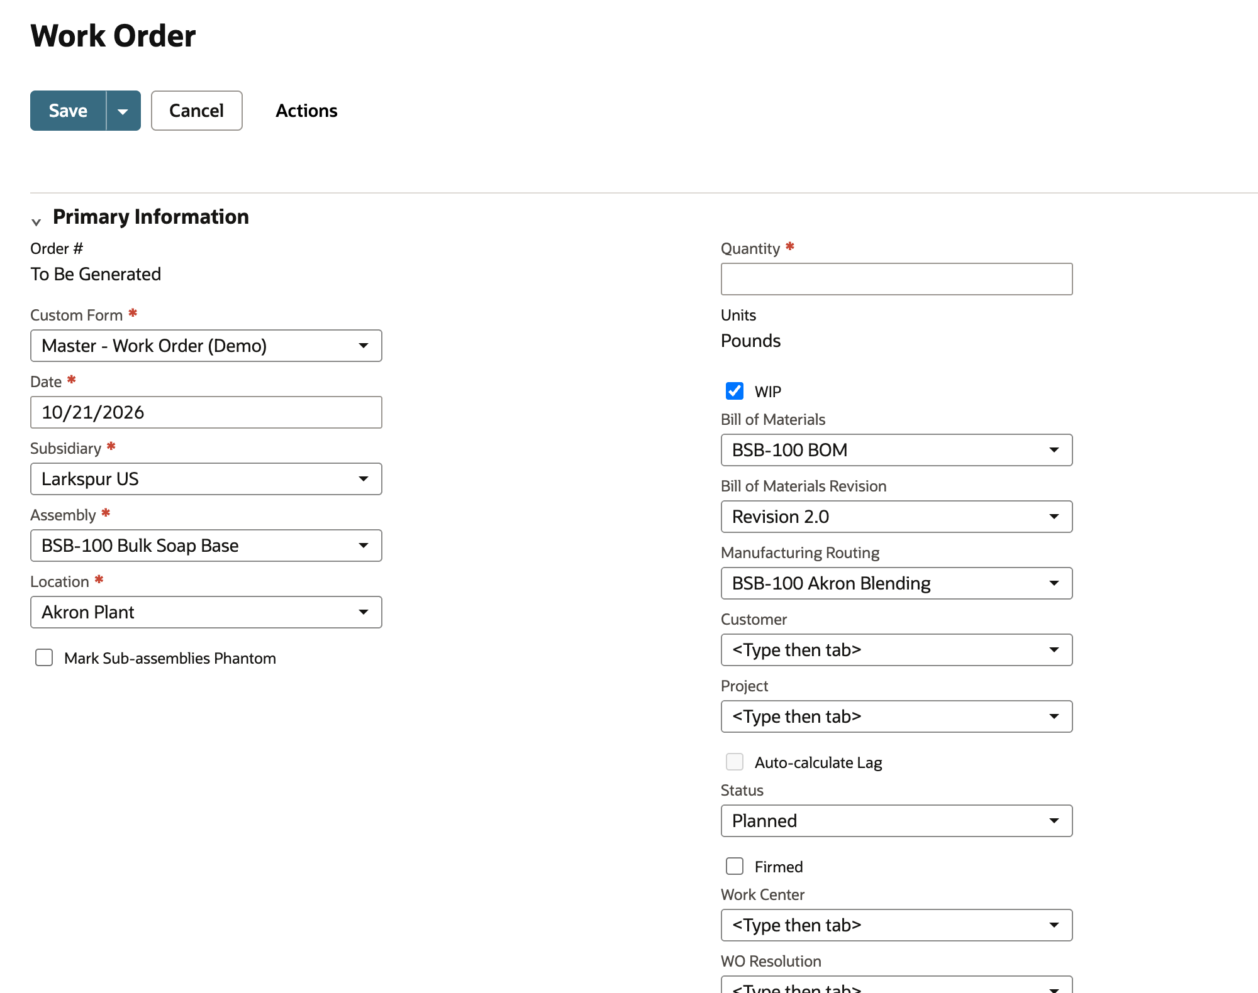Click the 'To Be Generated' order number text

pyautogui.click(x=96, y=274)
